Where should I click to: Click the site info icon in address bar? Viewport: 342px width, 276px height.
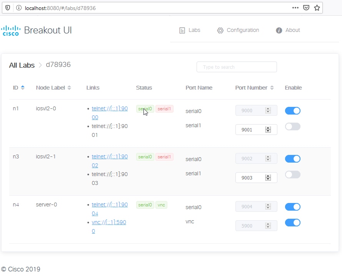point(18,8)
